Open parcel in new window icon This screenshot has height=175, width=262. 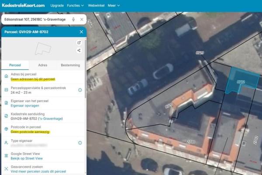tap(79, 42)
